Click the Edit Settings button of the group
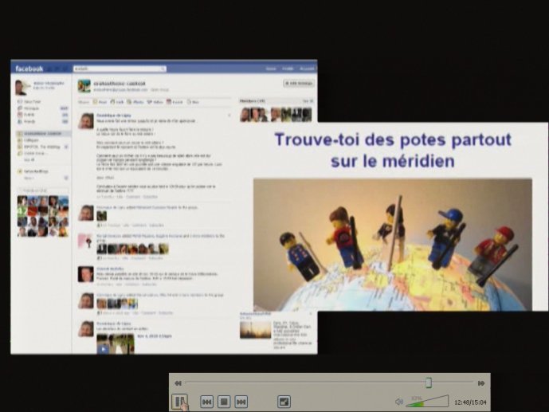549x412 pixels. tap(299, 84)
